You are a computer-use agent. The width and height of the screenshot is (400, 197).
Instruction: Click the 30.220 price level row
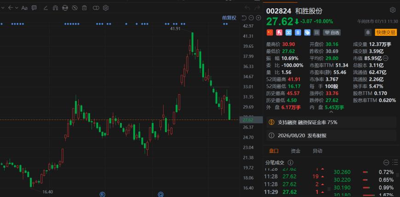(364, 180)
